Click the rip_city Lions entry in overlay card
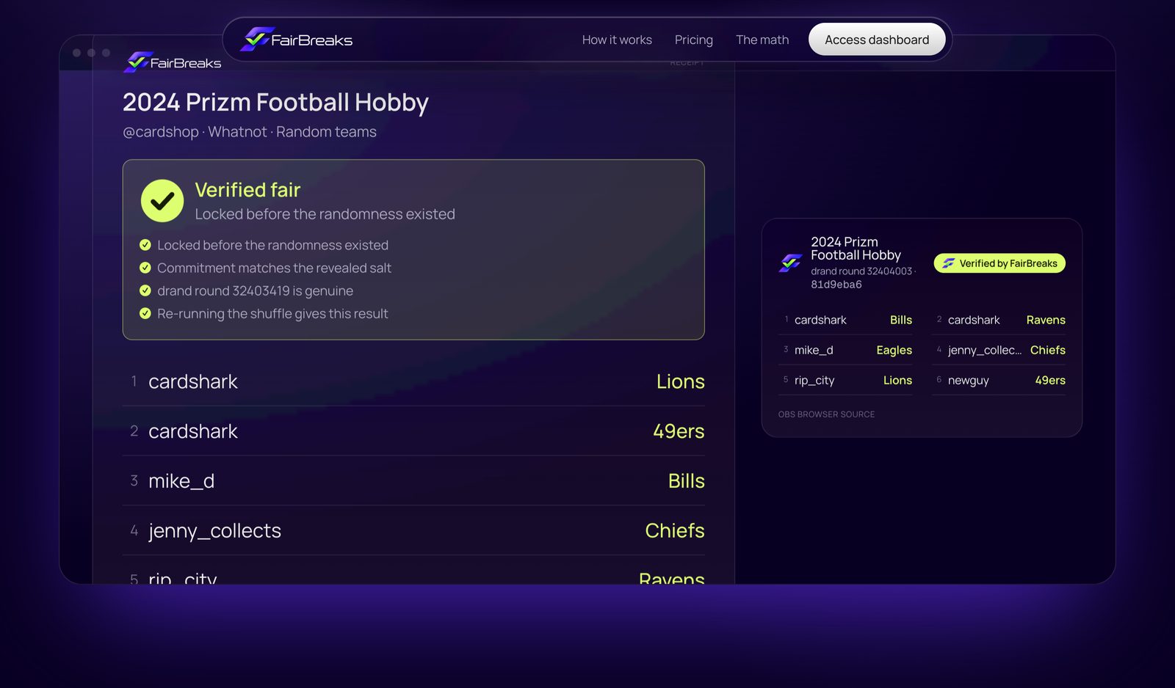This screenshot has height=688, width=1175. tap(845, 380)
